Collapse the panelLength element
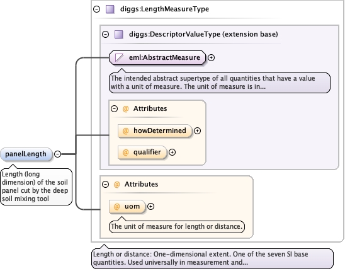 pos(58,154)
